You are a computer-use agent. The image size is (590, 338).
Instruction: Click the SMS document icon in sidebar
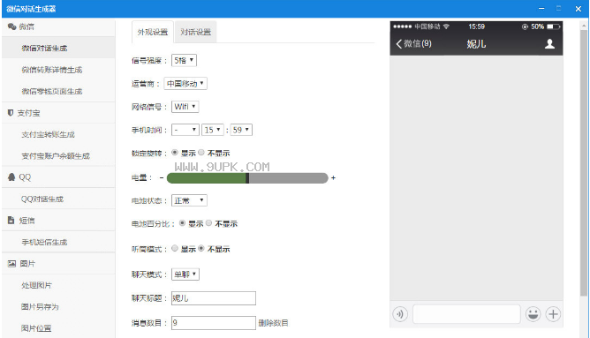pyautogui.click(x=11, y=221)
